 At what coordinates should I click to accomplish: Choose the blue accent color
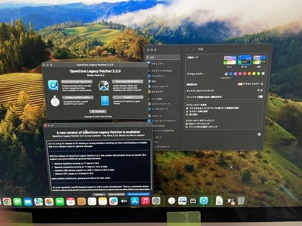231,74
